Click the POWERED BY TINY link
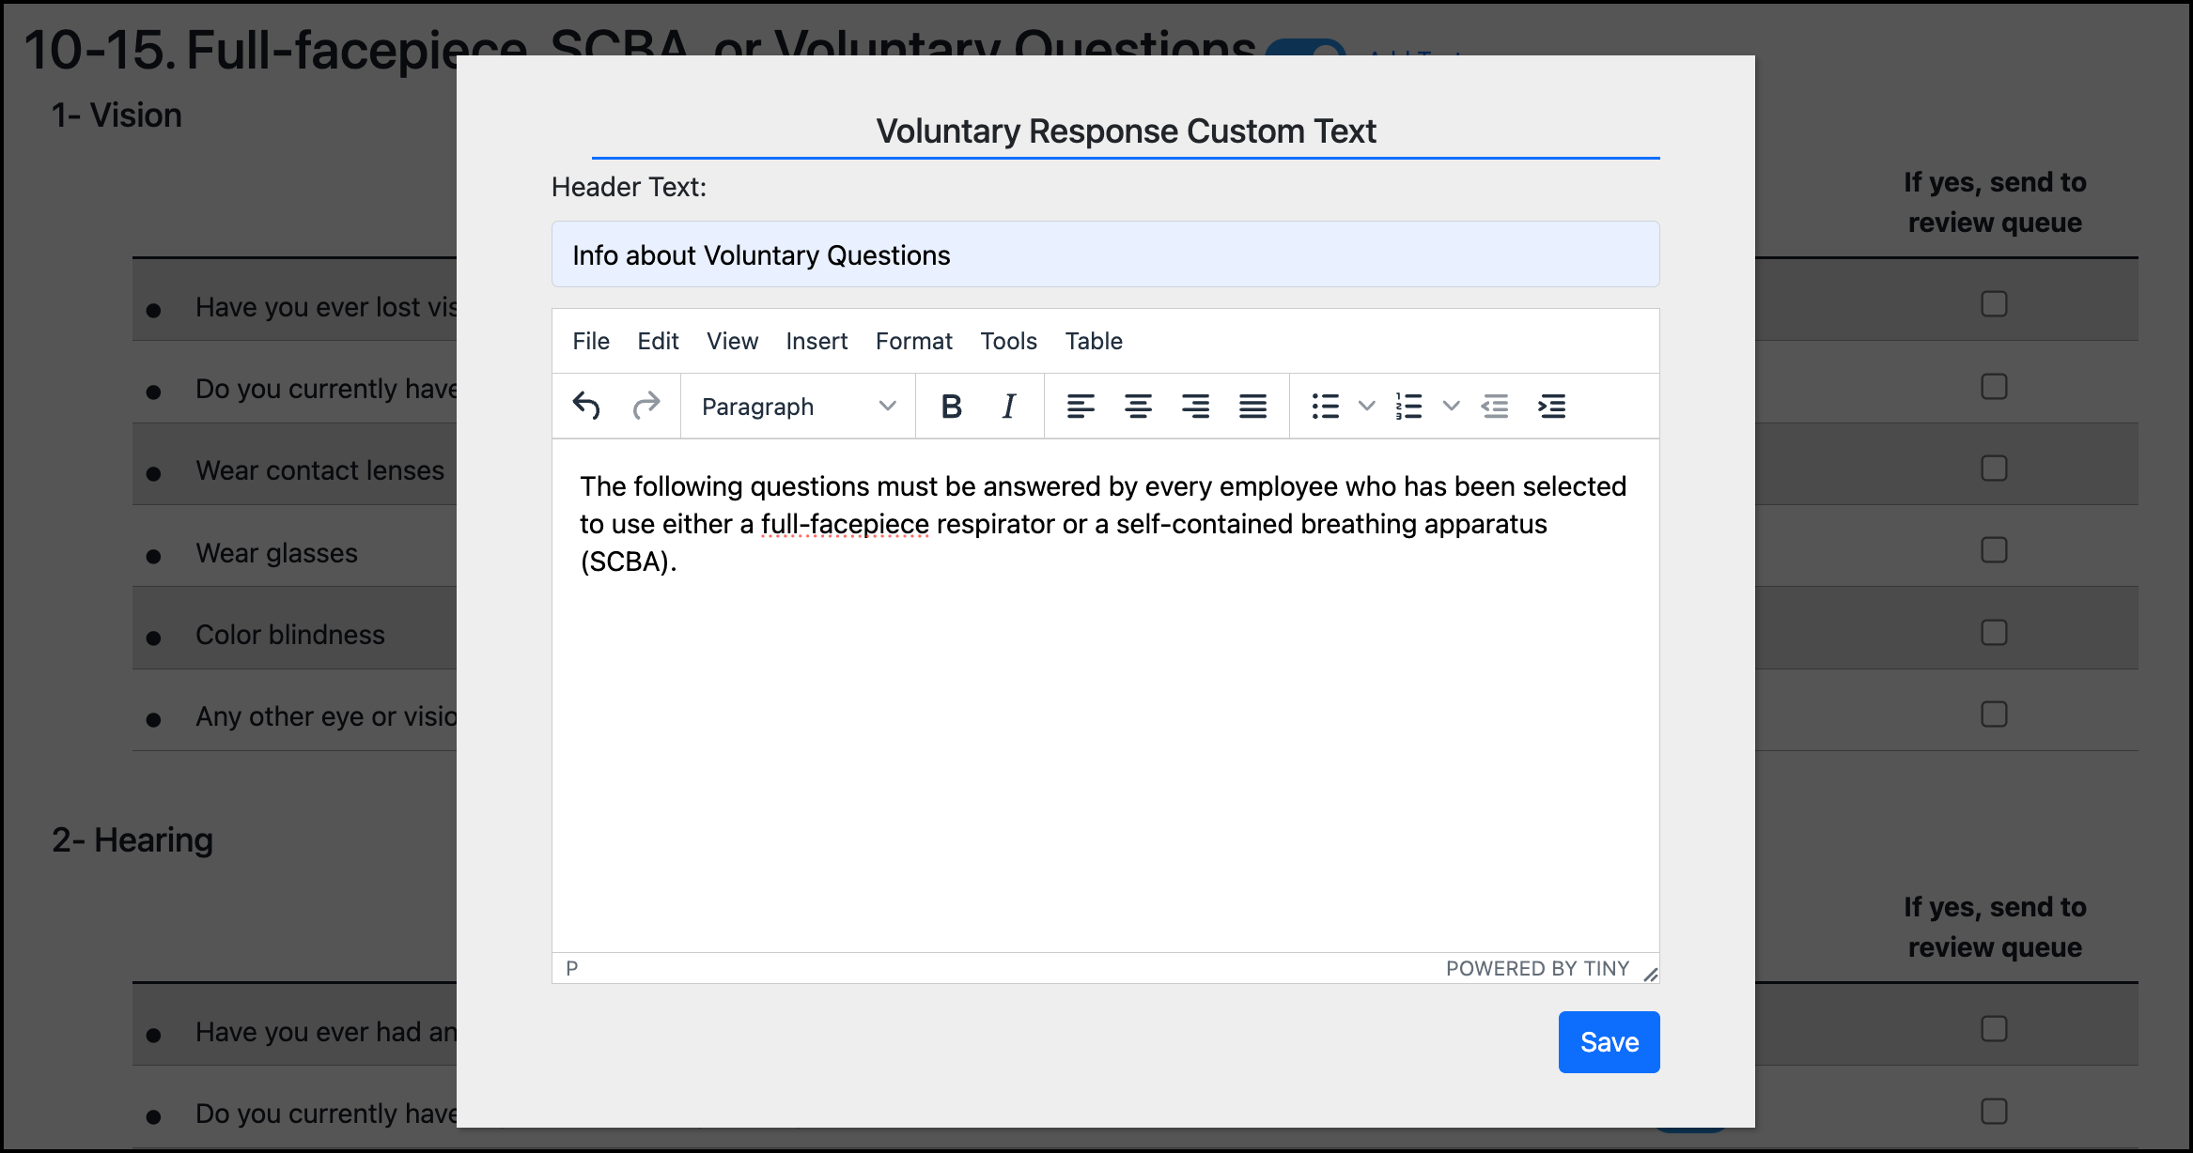The width and height of the screenshot is (2193, 1153). pyautogui.click(x=1538, y=968)
